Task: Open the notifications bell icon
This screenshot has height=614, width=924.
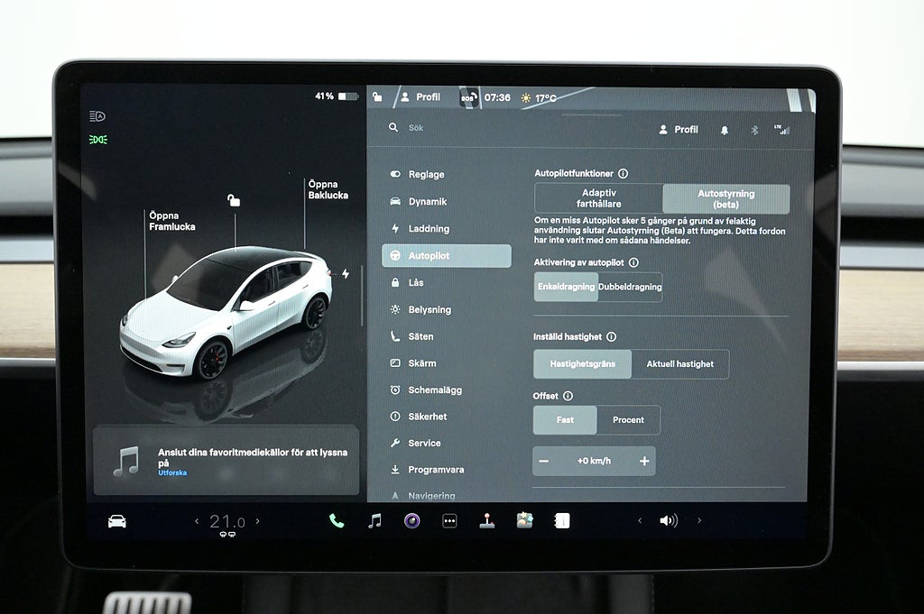Action: pos(724,130)
